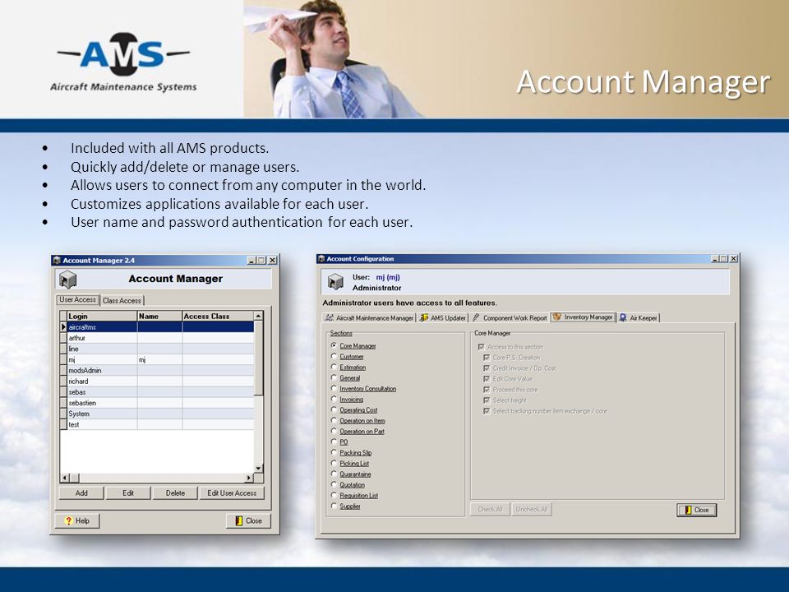Screen dimensions: 789x592
Task: Toggle Select tracking number item exchange checkbox
Action: click(x=487, y=411)
